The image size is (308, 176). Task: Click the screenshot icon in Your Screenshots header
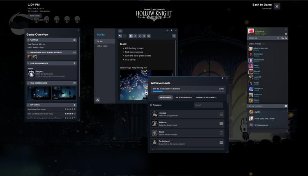[74, 83]
